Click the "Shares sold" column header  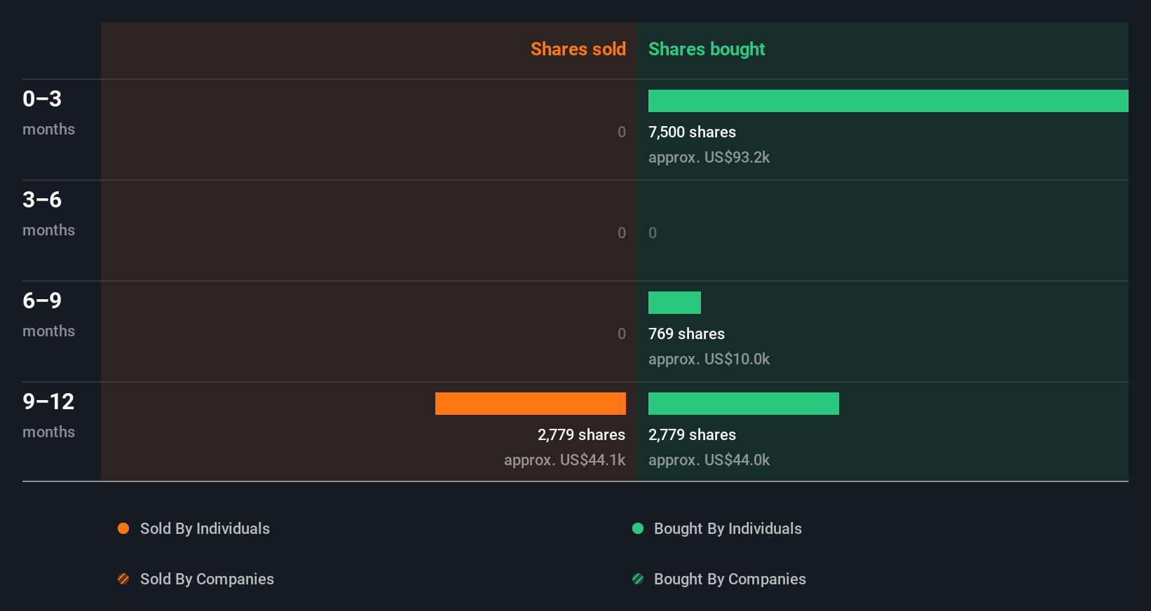pyautogui.click(x=578, y=49)
